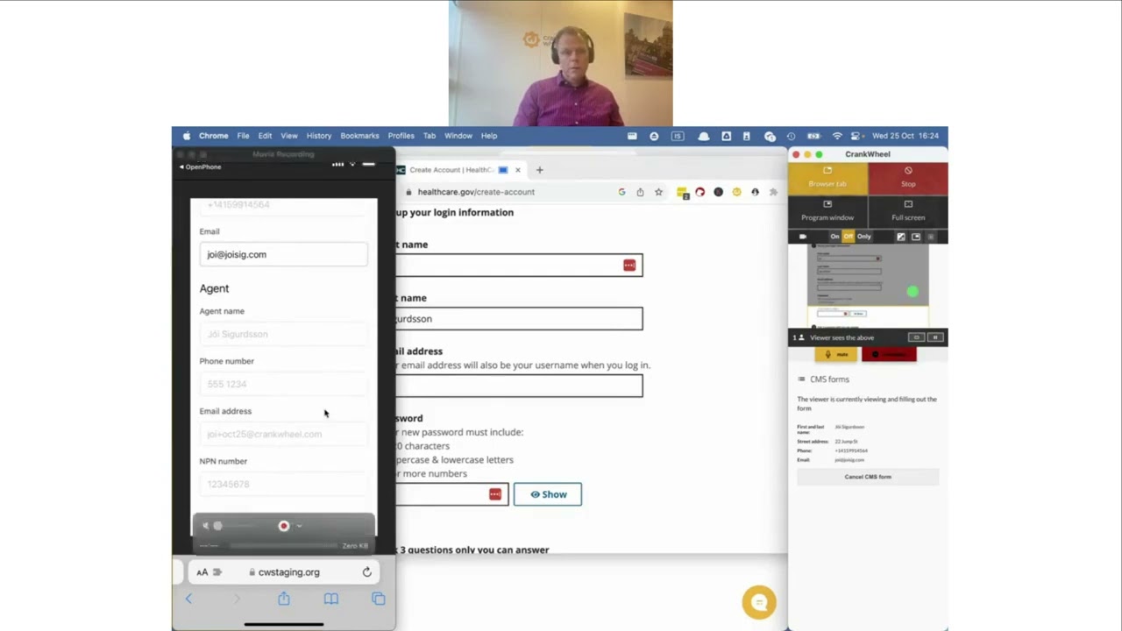Click the agent Phone number field
This screenshot has width=1122, height=631.
click(x=283, y=384)
